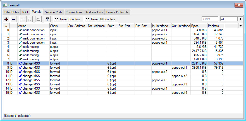The width and height of the screenshot is (246, 121).
Task: Sort by the Bytes column header
Action: coord(199,26)
